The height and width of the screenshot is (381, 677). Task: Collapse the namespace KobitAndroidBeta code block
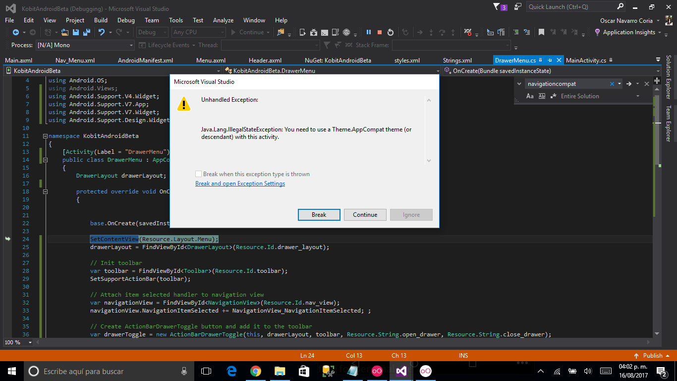[45, 136]
